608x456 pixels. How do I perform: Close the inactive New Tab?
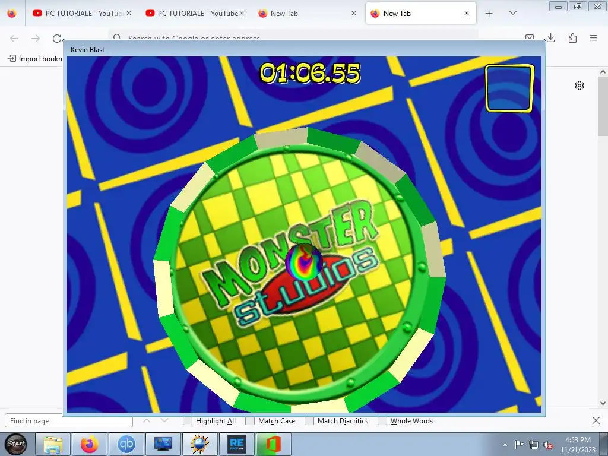pos(354,13)
